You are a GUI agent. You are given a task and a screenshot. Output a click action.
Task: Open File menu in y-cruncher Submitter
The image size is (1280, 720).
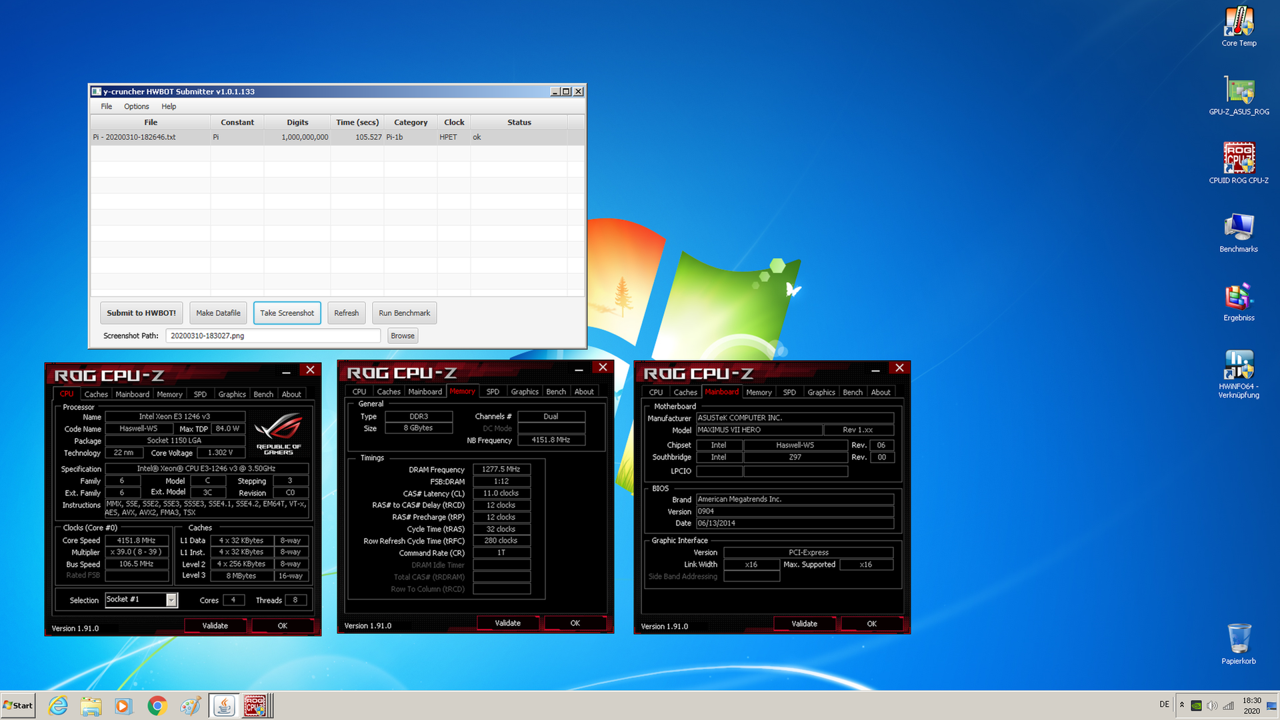click(x=107, y=107)
